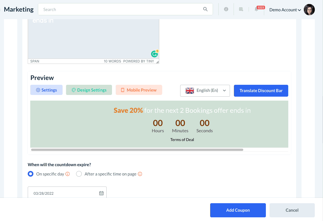The width and height of the screenshot is (323, 221).
Task: Open the calendar icon in top bar
Action: point(241,9)
